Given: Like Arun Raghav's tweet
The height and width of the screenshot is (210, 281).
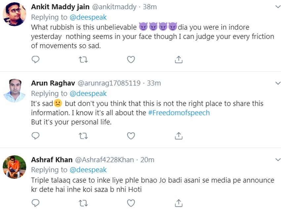Looking at the screenshot, I should 131,135.
